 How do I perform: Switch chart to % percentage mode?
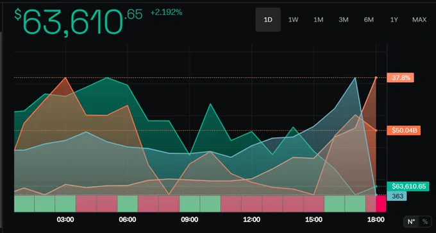click(425, 221)
